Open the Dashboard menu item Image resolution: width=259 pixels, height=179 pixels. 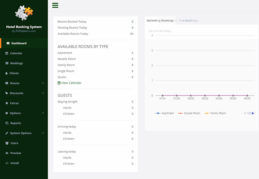24,43
